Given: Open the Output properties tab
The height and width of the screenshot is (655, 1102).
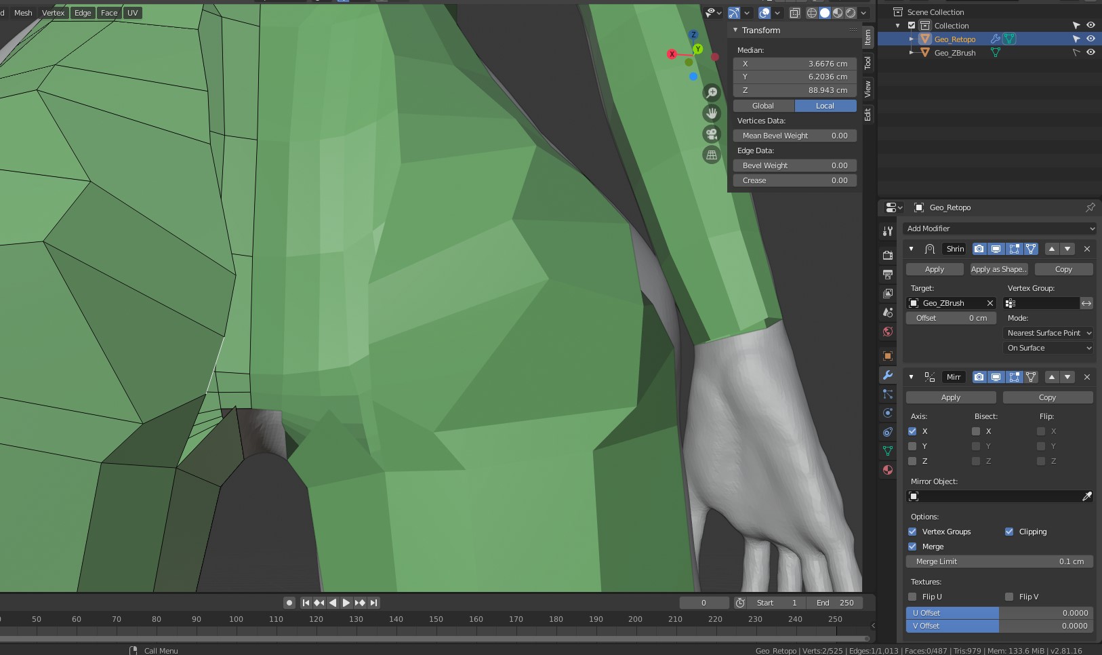Looking at the screenshot, I should coord(888,275).
